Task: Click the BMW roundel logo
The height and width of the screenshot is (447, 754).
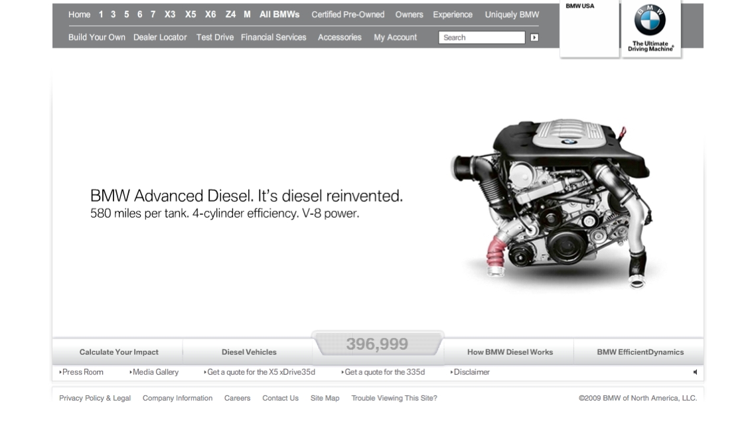Action: (650, 20)
